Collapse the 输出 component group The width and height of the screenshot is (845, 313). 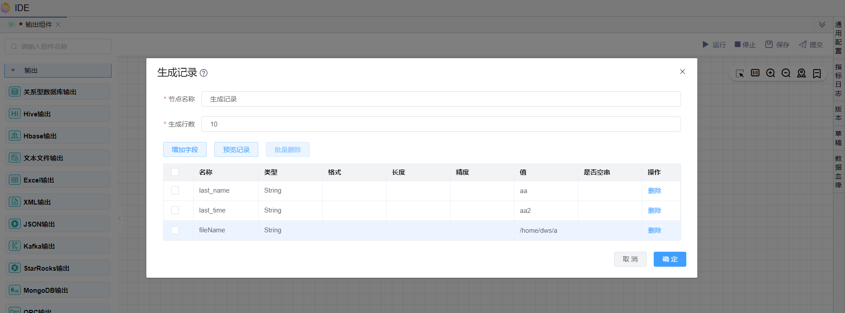tap(13, 71)
